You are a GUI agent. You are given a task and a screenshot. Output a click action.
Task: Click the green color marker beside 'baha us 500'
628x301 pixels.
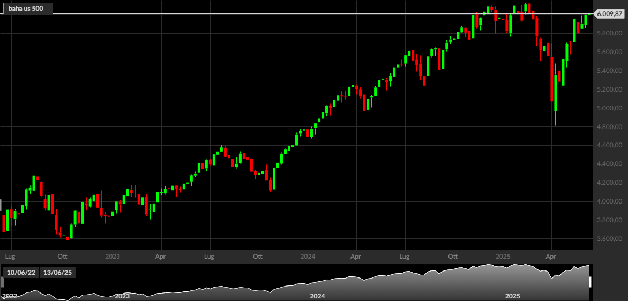(2, 8)
